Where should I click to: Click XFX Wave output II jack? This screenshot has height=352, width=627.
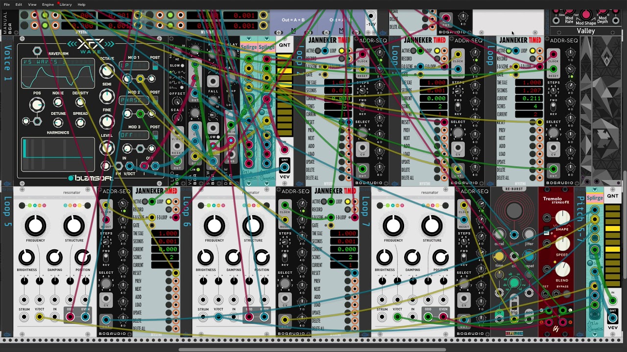point(155,166)
